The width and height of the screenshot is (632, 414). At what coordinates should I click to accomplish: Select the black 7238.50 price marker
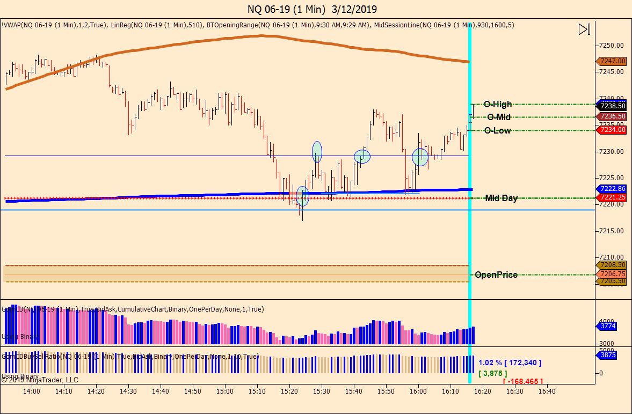click(x=611, y=106)
